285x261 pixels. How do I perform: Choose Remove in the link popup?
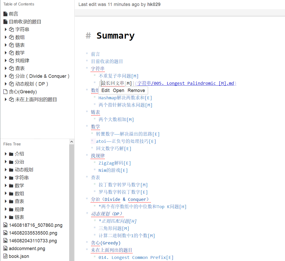coord(136,90)
